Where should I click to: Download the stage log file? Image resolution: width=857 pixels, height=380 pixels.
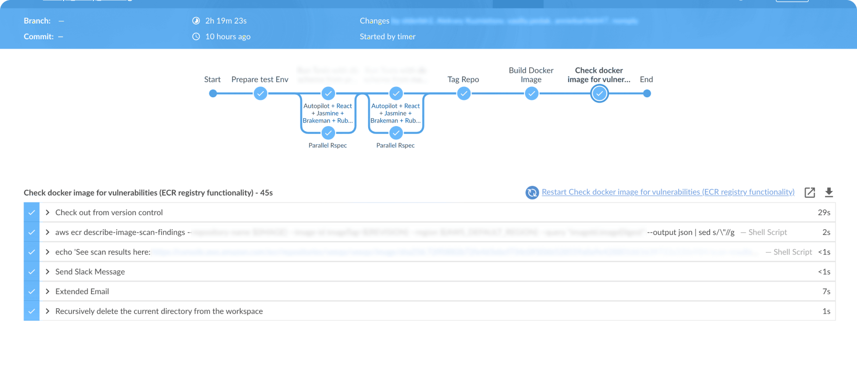[x=829, y=193]
